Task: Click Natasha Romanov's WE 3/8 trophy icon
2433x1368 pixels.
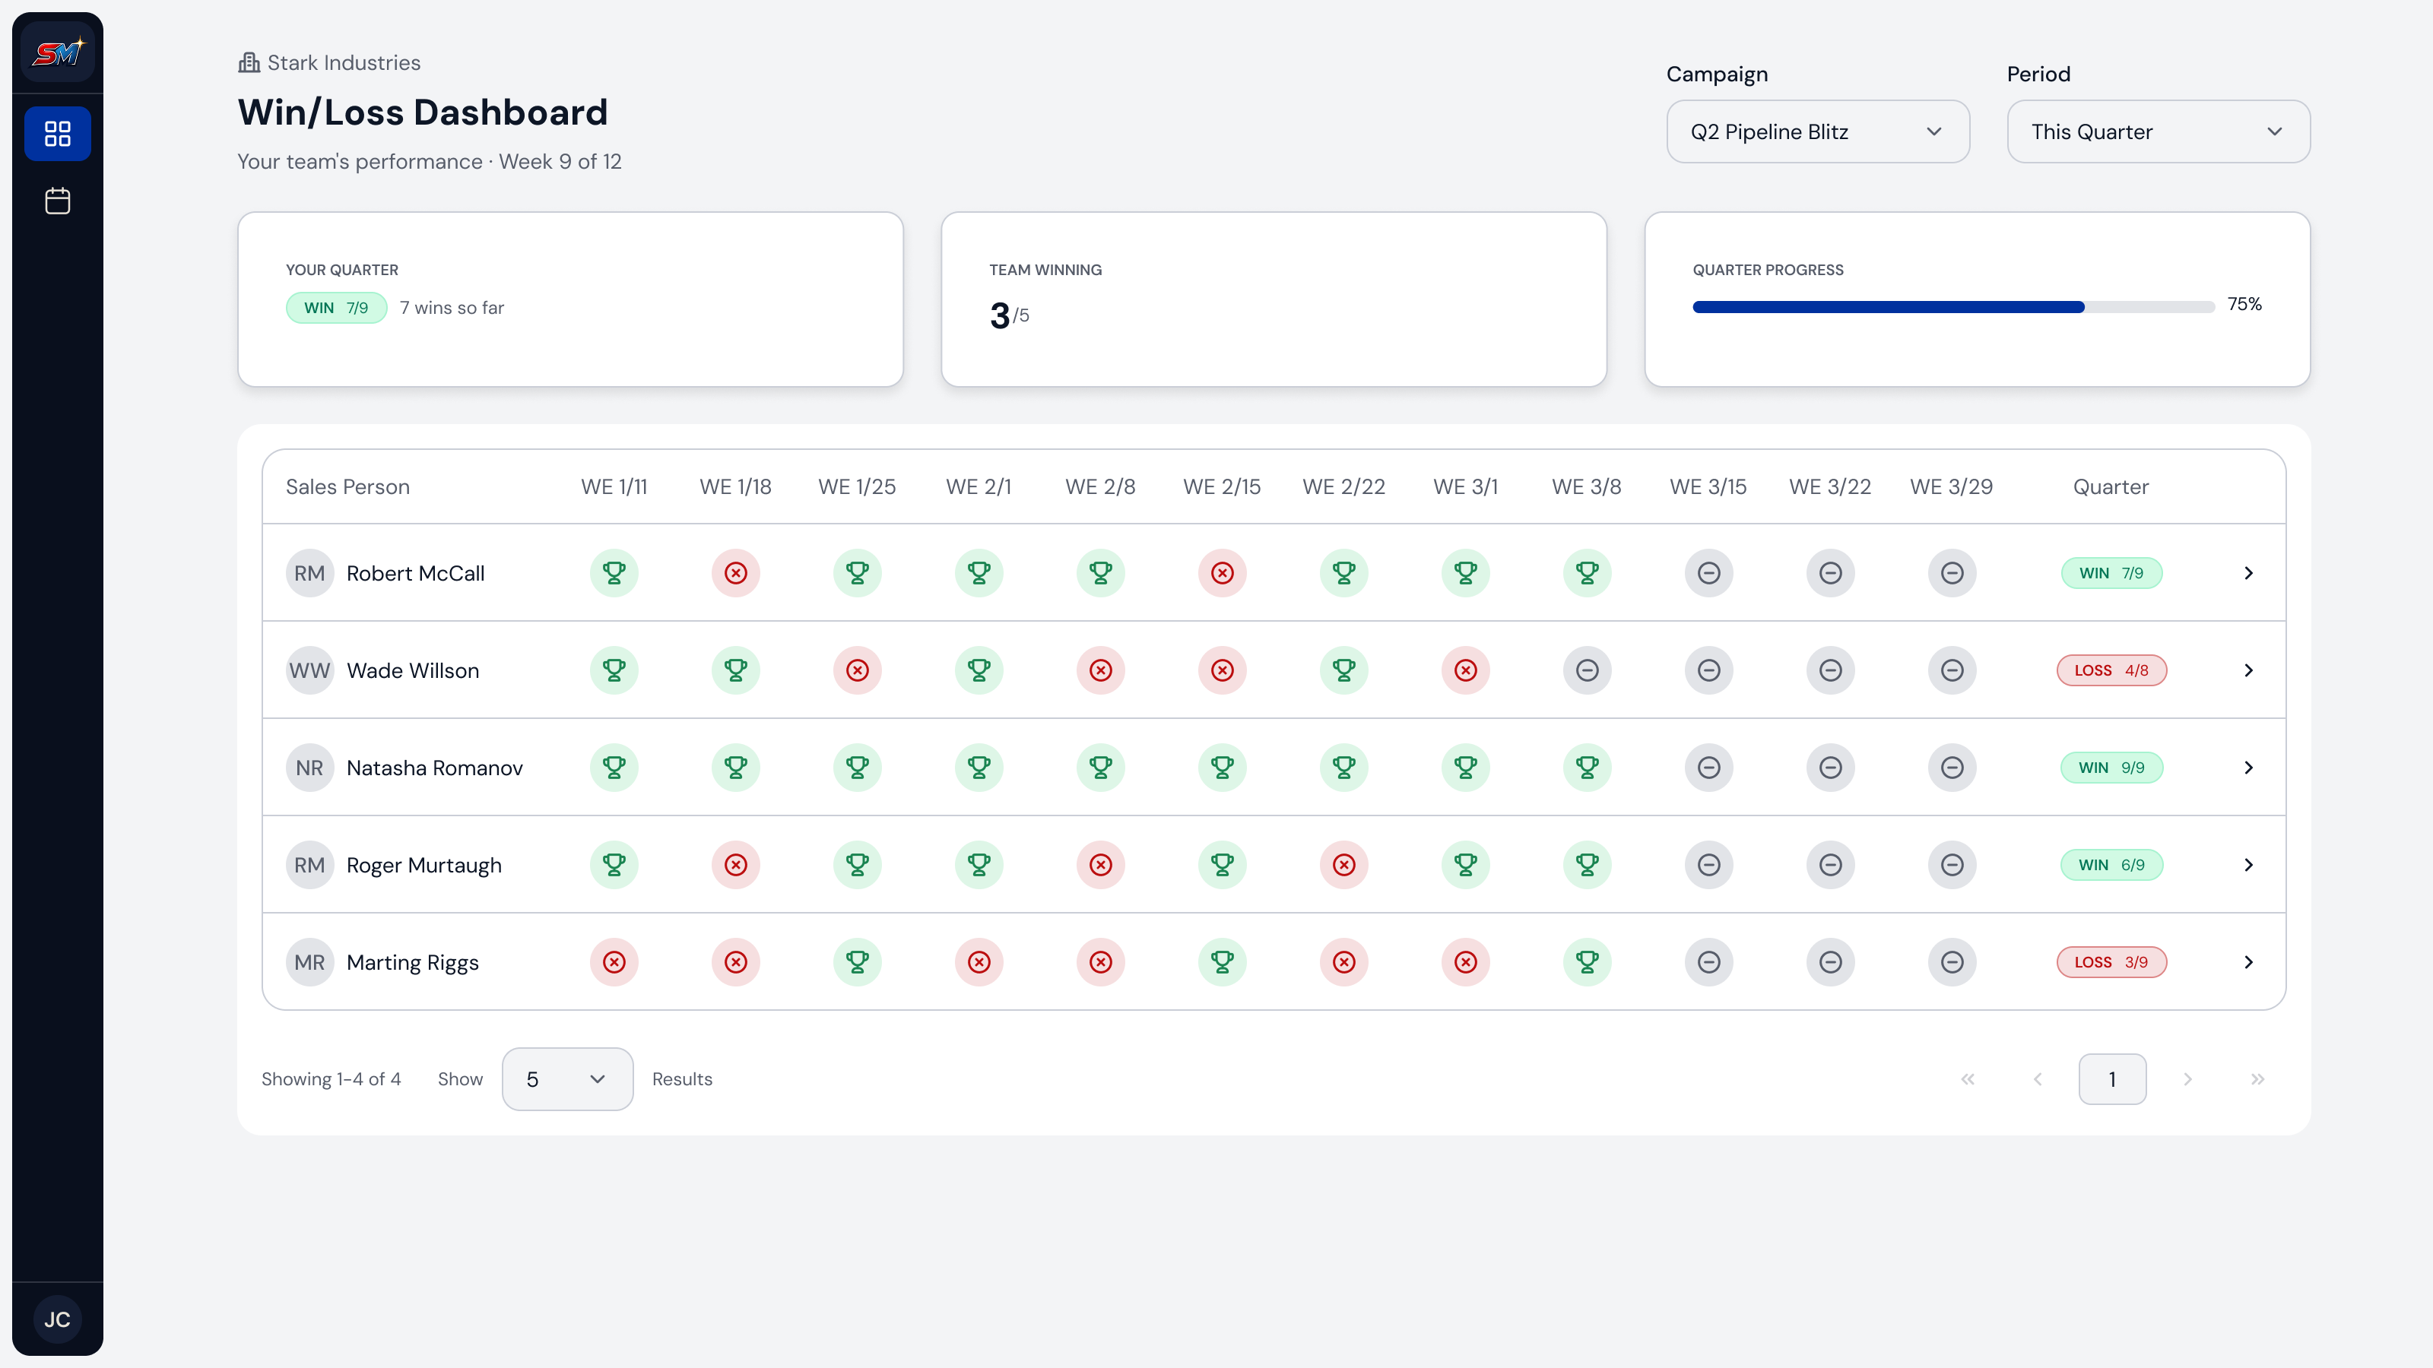Action: click(x=1587, y=768)
